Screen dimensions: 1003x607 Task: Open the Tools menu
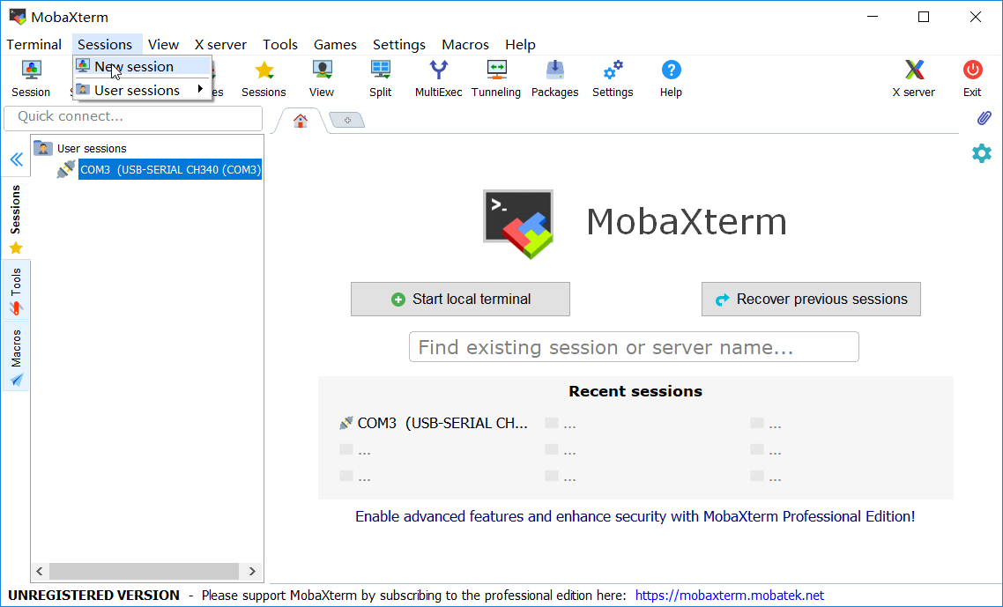coord(280,45)
